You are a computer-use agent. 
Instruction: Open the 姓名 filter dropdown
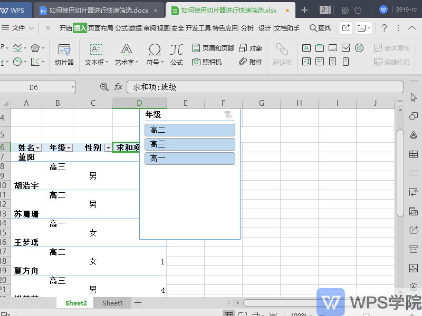(x=38, y=148)
